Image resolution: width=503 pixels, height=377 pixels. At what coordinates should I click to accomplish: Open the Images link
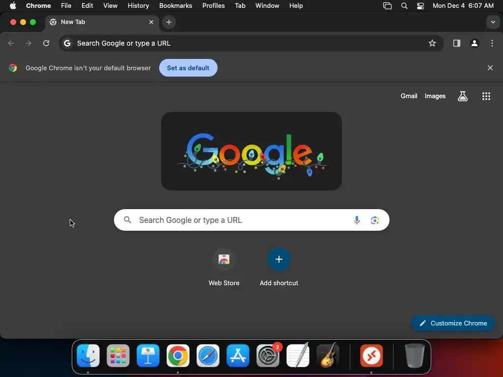[x=435, y=96]
